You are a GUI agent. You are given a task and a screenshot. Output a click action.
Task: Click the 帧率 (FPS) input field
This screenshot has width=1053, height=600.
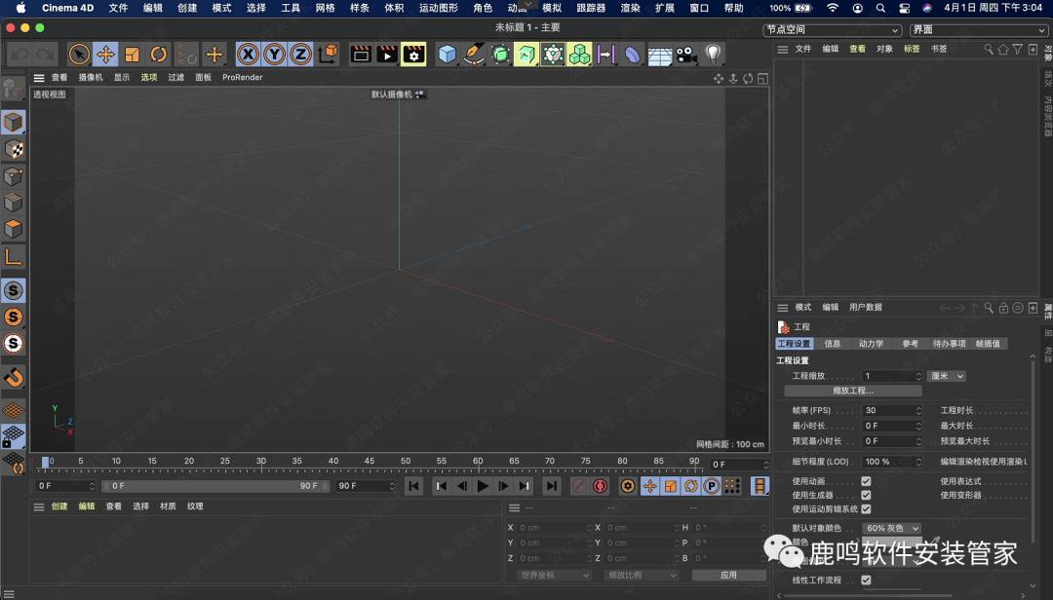tap(891, 411)
